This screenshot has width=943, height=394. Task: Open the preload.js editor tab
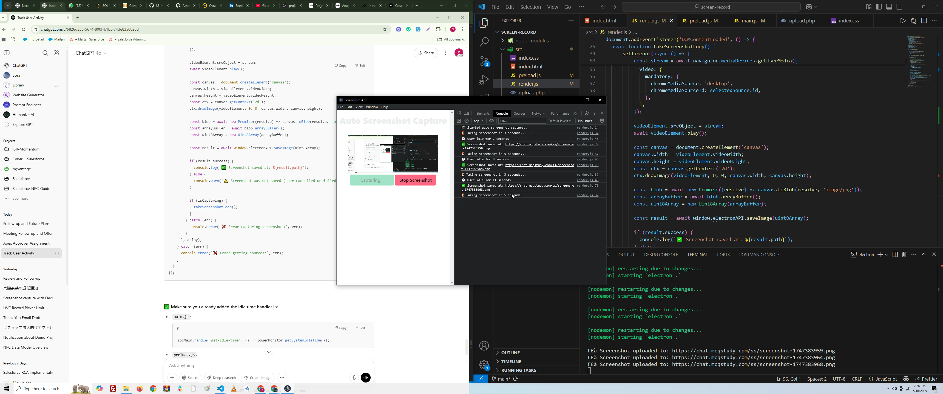[701, 21]
